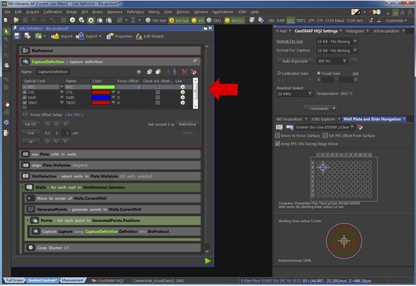The width and height of the screenshot is (416, 286).
Task: Click the wand icon in CaptureDefinition header
Action: 195,61
